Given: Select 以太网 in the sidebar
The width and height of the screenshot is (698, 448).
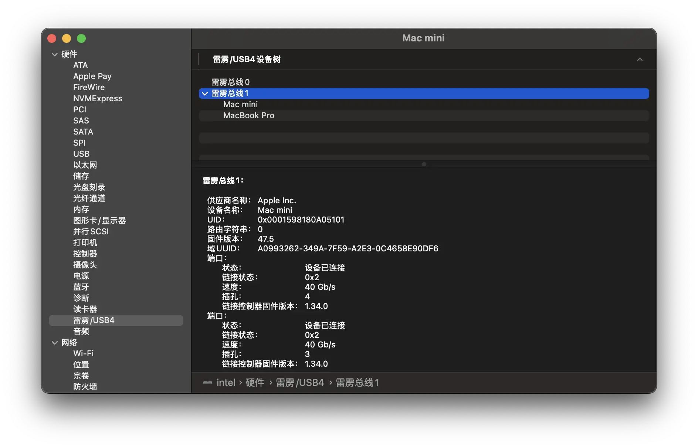Looking at the screenshot, I should tap(85, 165).
